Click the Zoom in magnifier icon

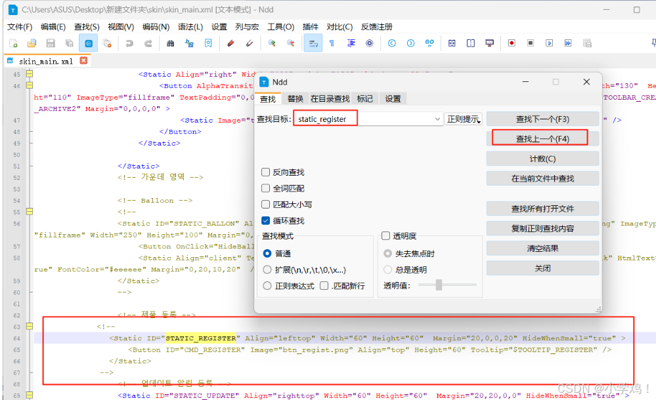pyautogui.click(x=271, y=43)
